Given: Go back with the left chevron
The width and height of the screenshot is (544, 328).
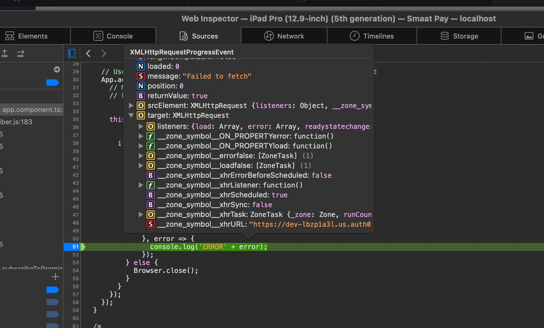Looking at the screenshot, I should click(x=88, y=54).
